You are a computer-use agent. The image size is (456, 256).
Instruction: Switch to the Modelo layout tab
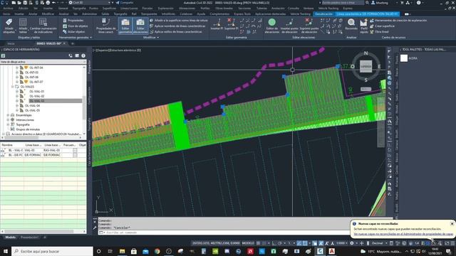pyautogui.click(x=10, y=238)
